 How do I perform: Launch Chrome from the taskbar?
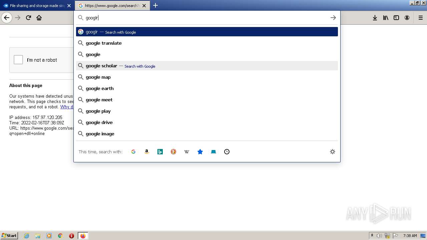(x=60, y=236)
